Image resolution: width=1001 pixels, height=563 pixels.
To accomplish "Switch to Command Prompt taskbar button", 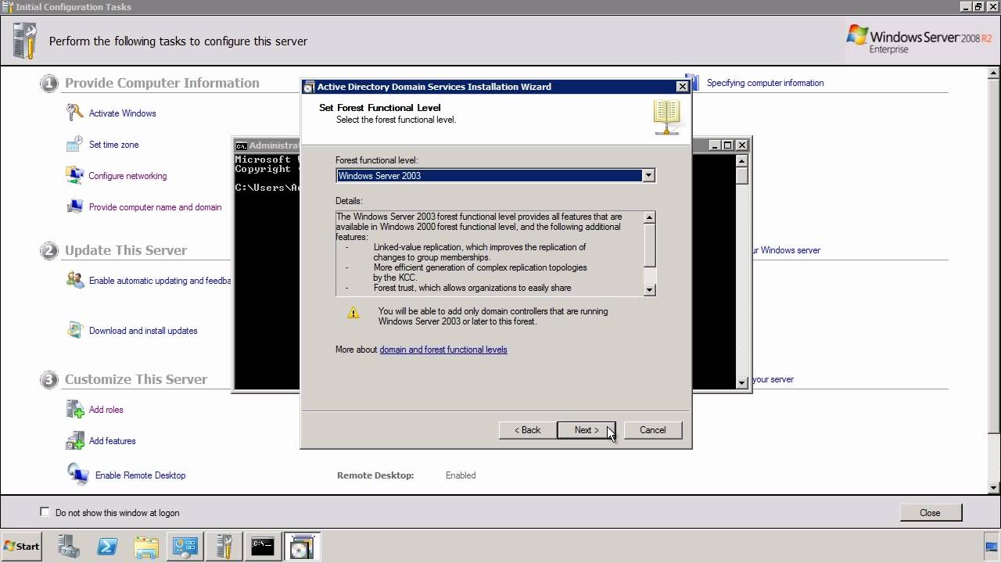I will click(263, 547).
